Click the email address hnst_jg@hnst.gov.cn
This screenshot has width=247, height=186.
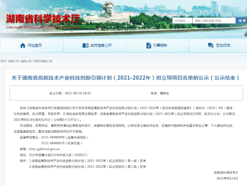[45, 149]
